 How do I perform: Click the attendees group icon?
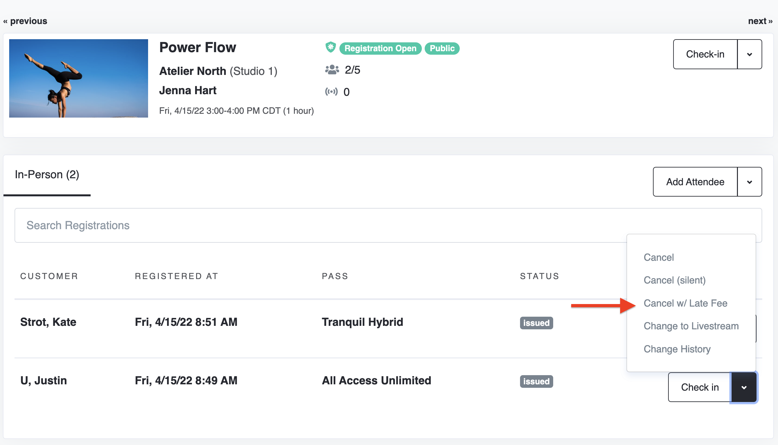(332, 70)
